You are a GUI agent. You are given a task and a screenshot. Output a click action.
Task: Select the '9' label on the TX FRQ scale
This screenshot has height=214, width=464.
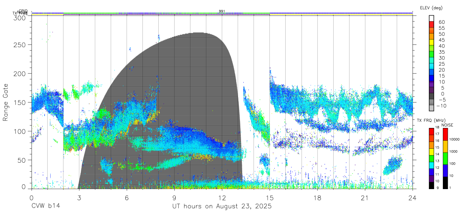click(x=438, y=188)
